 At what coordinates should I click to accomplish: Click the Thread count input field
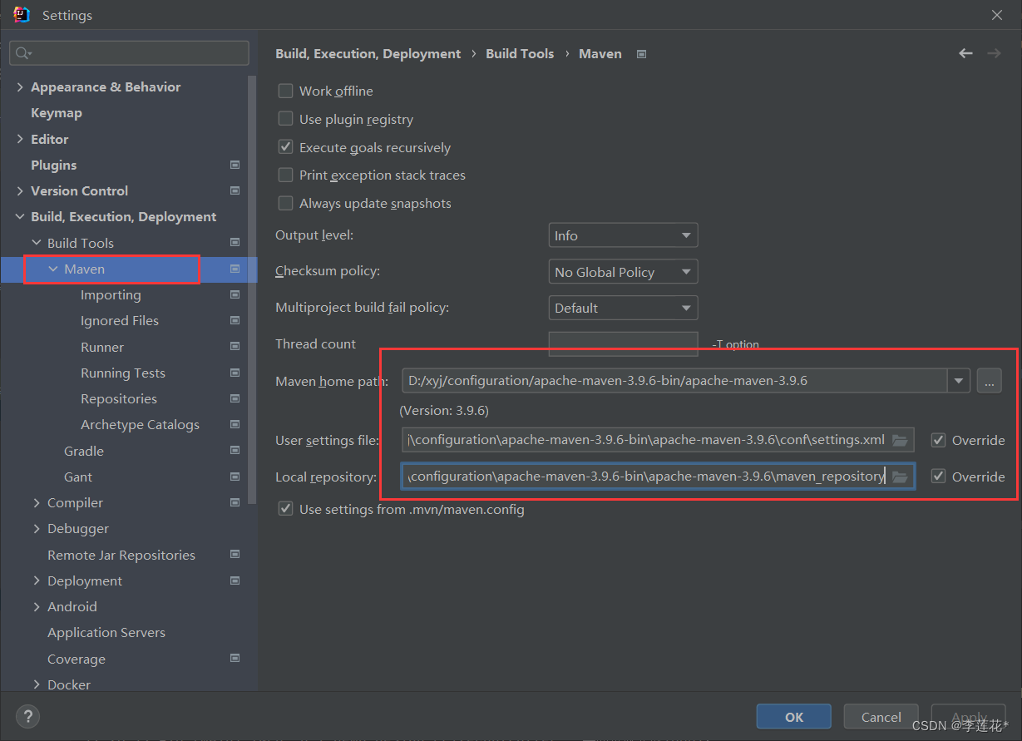coord(623,343)
